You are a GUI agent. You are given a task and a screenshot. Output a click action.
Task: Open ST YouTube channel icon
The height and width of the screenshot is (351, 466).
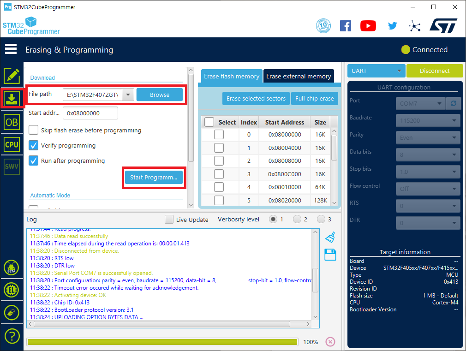[368, 26]
